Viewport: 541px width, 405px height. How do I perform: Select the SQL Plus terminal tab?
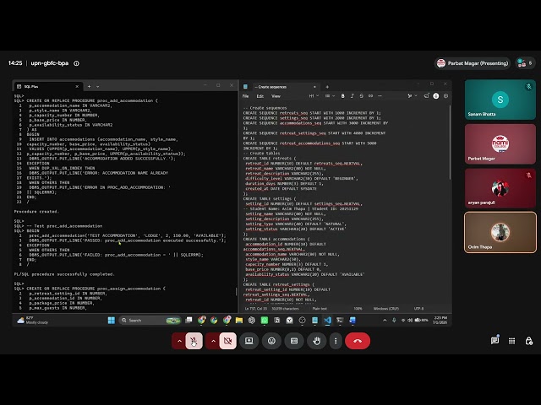(47, 86)
